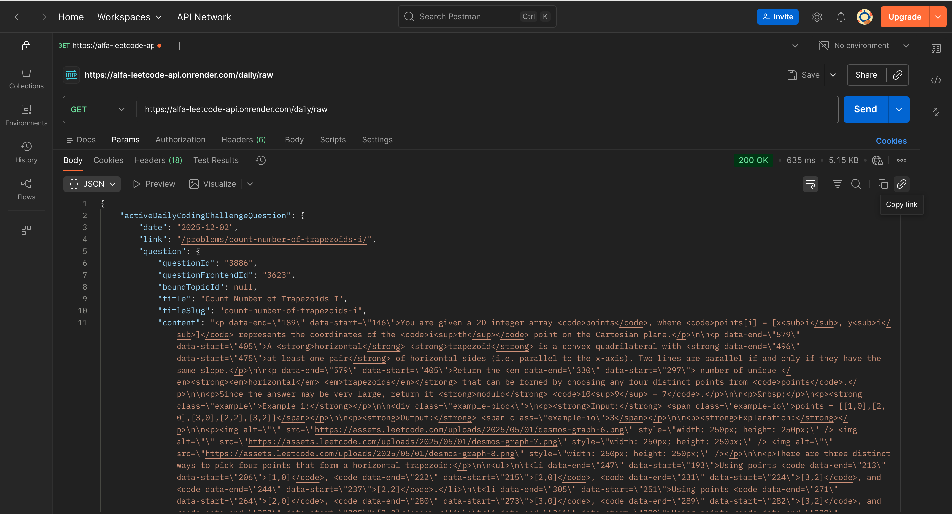This screenshot has width=952, height=514.
Task: Click the request URL input field
Action: tap(480, 109)
